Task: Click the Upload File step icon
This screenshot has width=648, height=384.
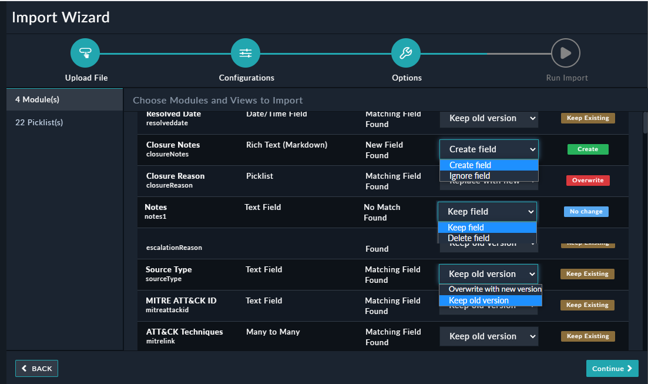Action: [x=85, y=52]
